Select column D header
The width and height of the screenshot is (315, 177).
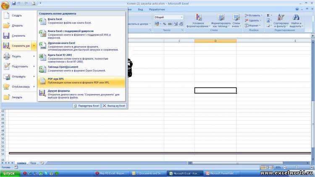(x=215, y=41)
